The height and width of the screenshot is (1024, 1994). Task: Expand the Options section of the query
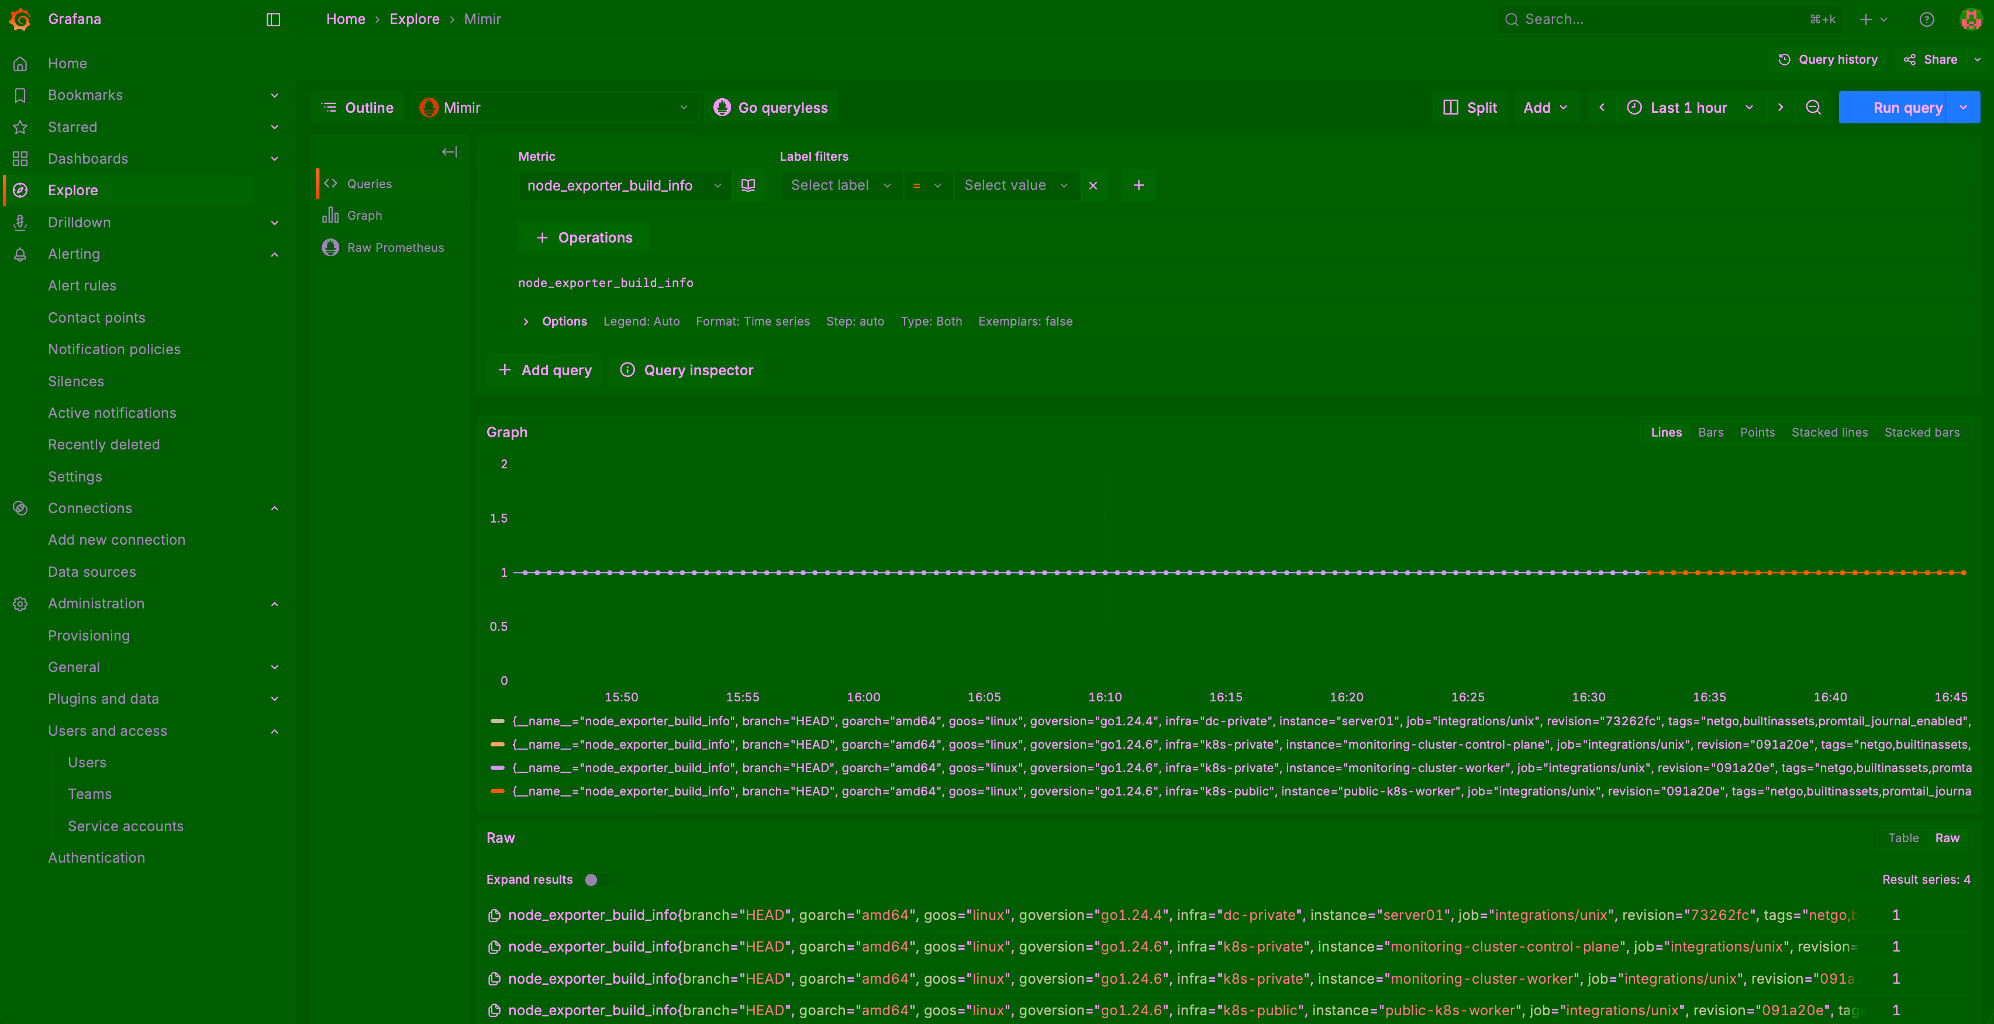pyautogui.click(x=554, y=321)
